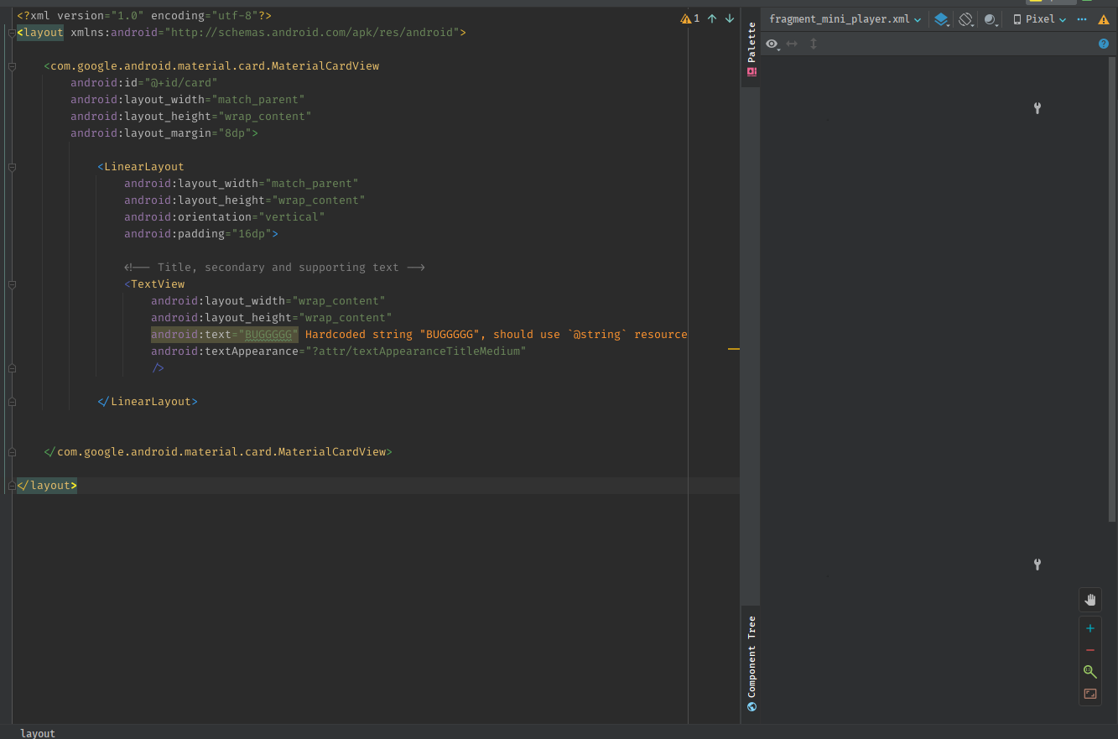Click the android:orientation "vertical" value
1118x739 pixels.
tap(292, 217)
